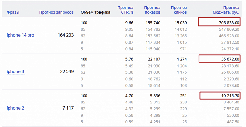Image resolution: width=246 pixels, height=127 pixels.
Task: Click the budget value 27 912.50
Action: (x=230, y=42)
